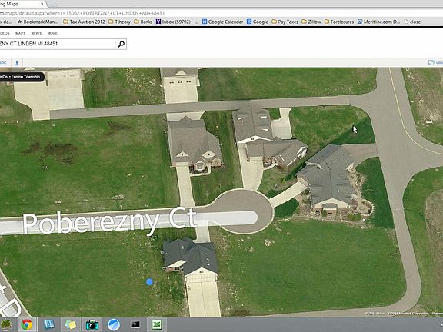This screenshot has width=443, height=332.
Task: Open the 'close' bookmark
Action: 412,22
